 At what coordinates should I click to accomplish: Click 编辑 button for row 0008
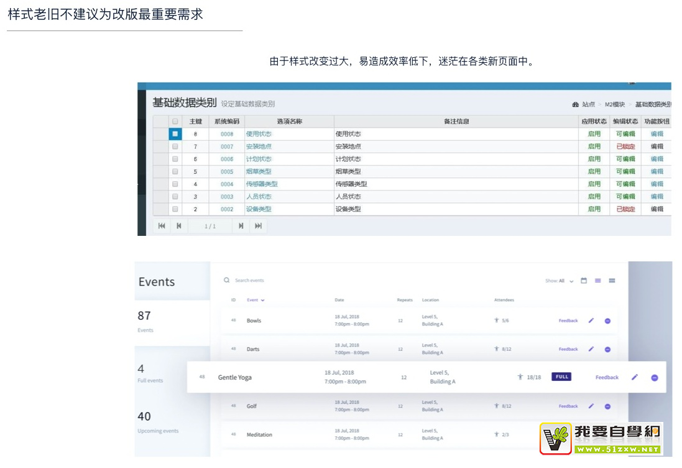coord(657,134)
